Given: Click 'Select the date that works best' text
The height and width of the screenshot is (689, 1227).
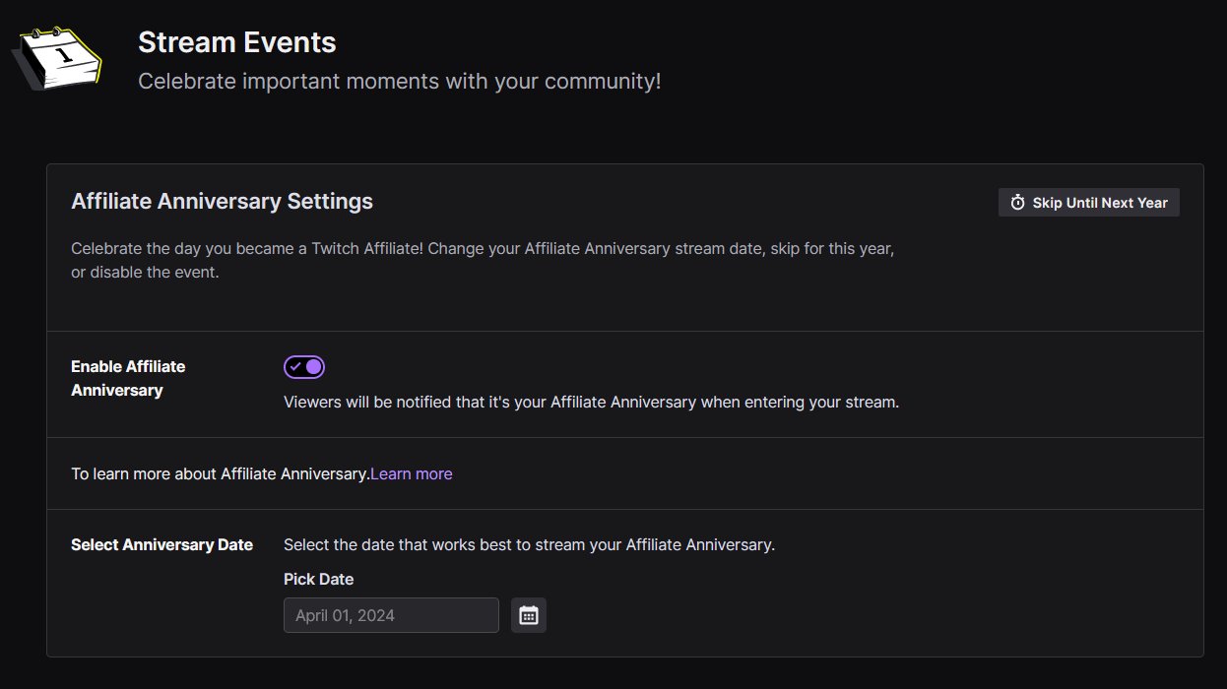Looking at the screenshot, I should [530, 544].
